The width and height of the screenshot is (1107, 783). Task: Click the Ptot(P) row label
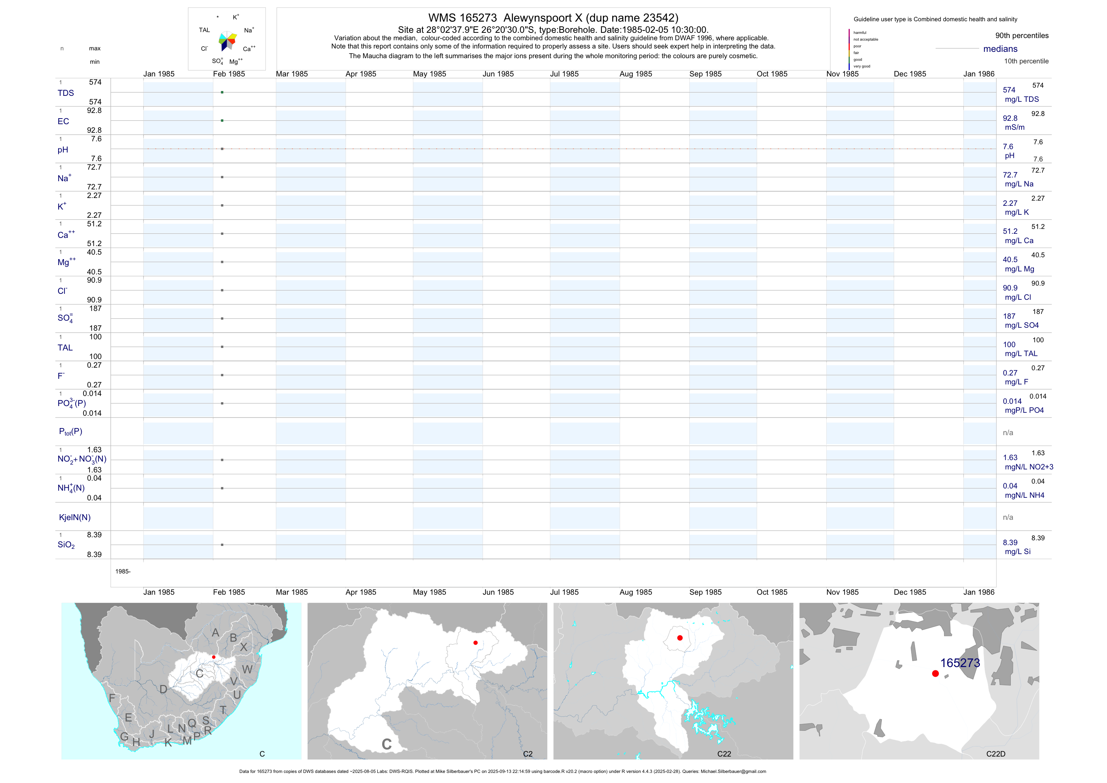(x=70, y=431)
